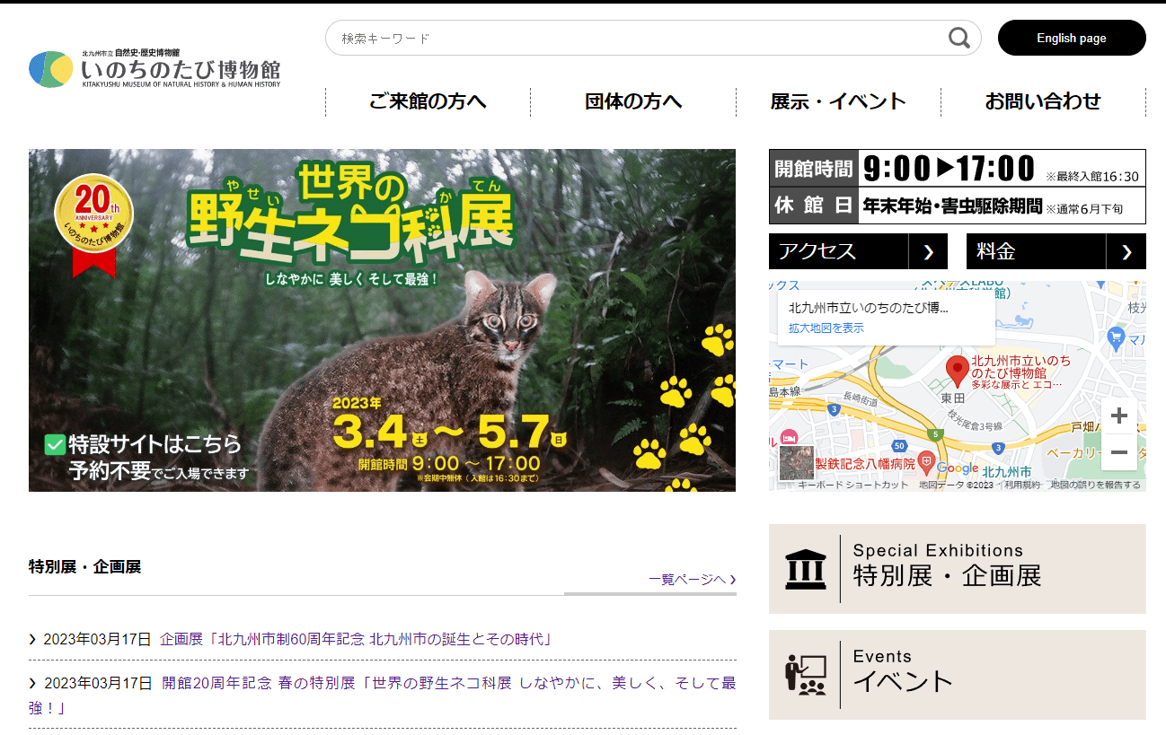1166x735 pixels.
Task: Open the 団体の方へ menu
Action: 633,101
